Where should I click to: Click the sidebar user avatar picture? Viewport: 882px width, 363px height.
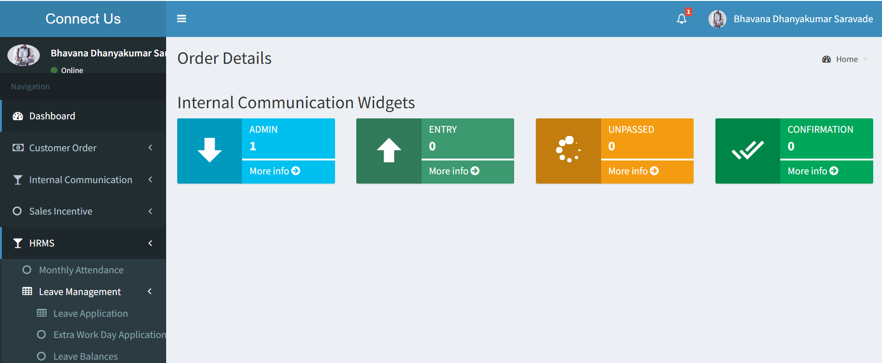coord(24,55)
